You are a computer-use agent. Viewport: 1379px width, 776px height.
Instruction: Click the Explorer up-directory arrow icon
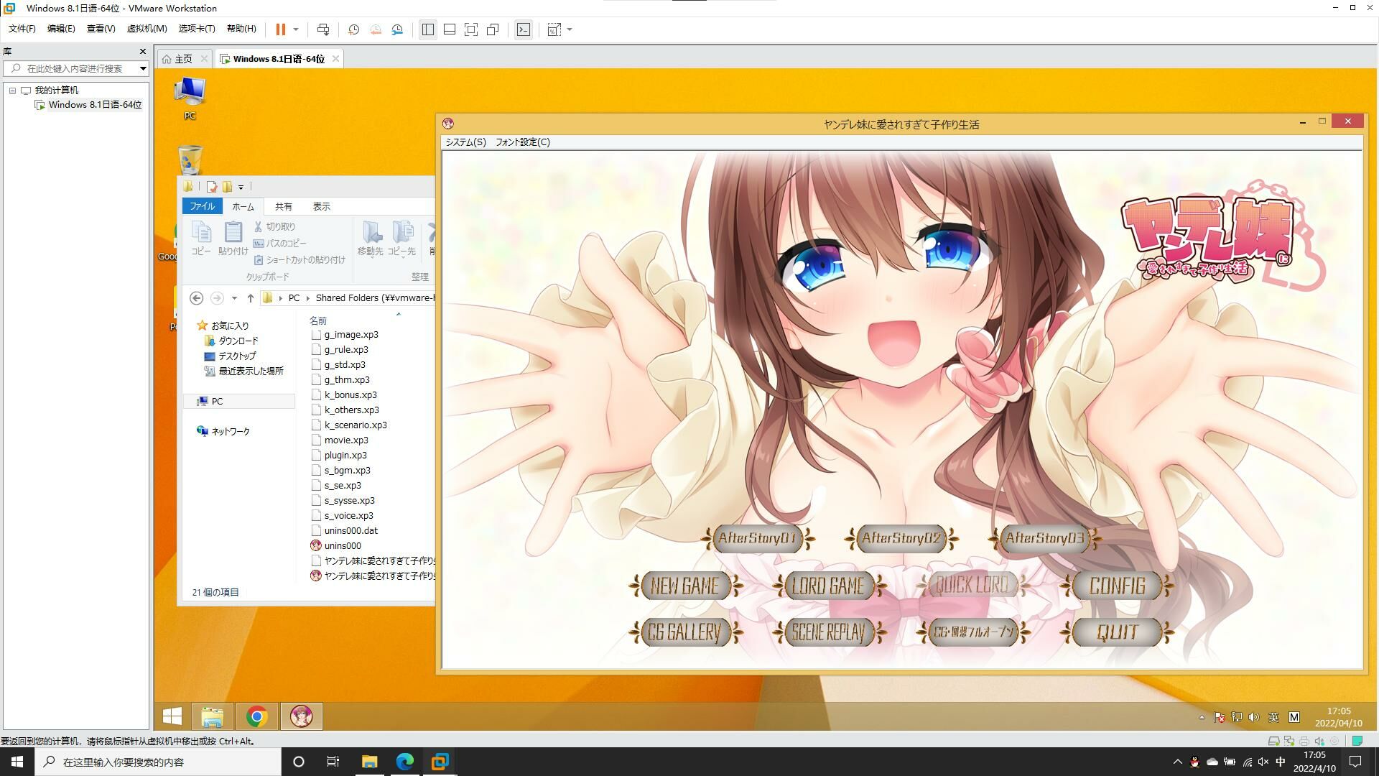250,298
